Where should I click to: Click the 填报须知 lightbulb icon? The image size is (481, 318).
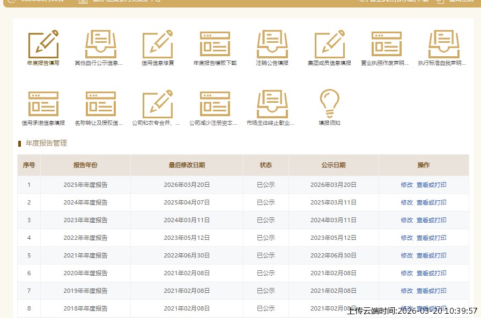(329, 104)
